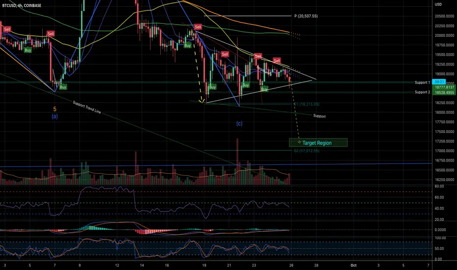457x270 pixels.
Task: Click date 23 on the time axis
Action: 254,265
